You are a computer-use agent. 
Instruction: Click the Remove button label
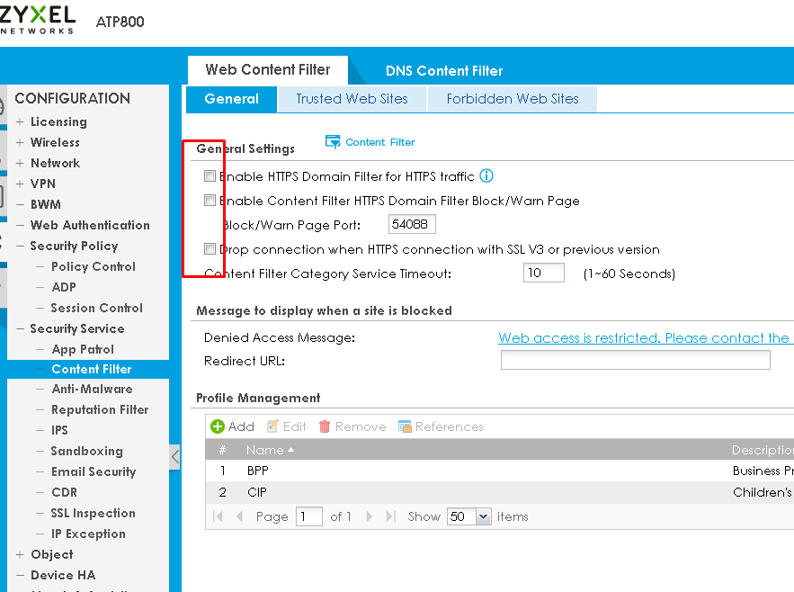[x=361, y=426]
